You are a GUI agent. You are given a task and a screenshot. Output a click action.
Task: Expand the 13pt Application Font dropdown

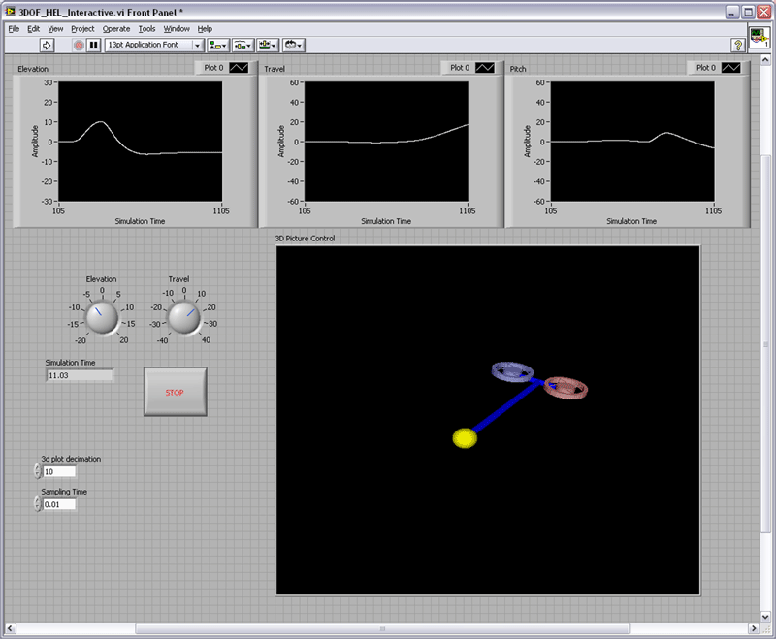point(197,45)
